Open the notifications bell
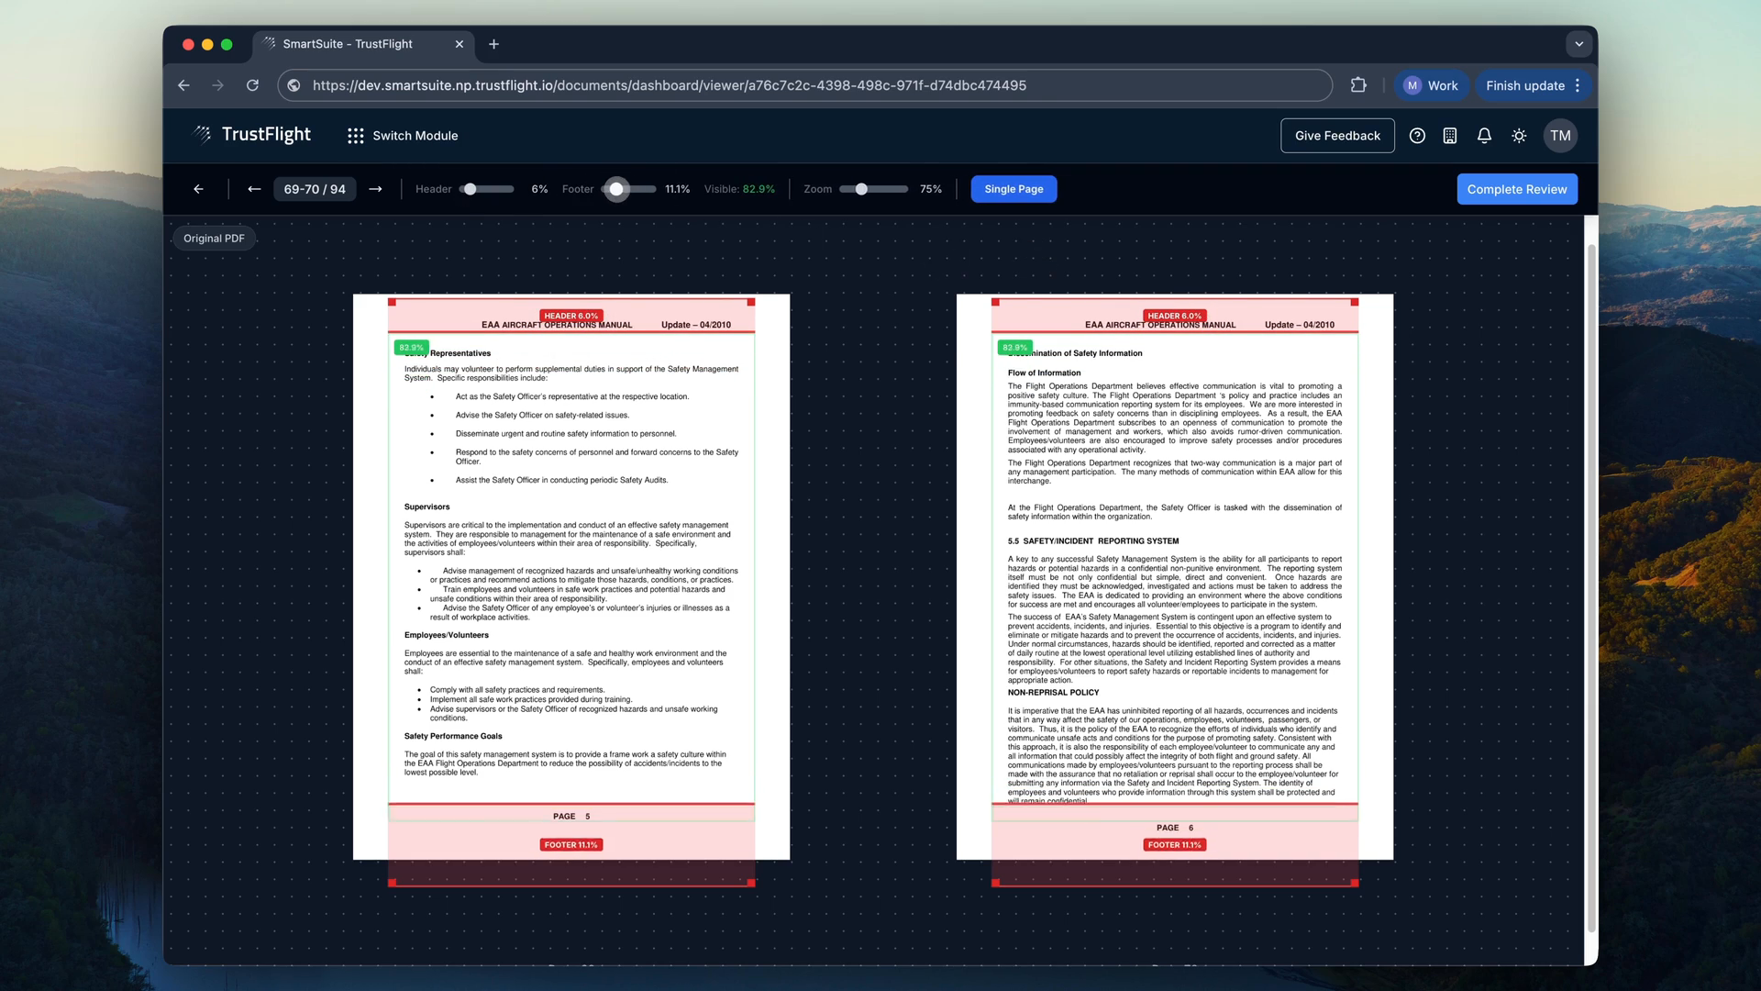The image size is (1761, 991). pos(1484,136)
